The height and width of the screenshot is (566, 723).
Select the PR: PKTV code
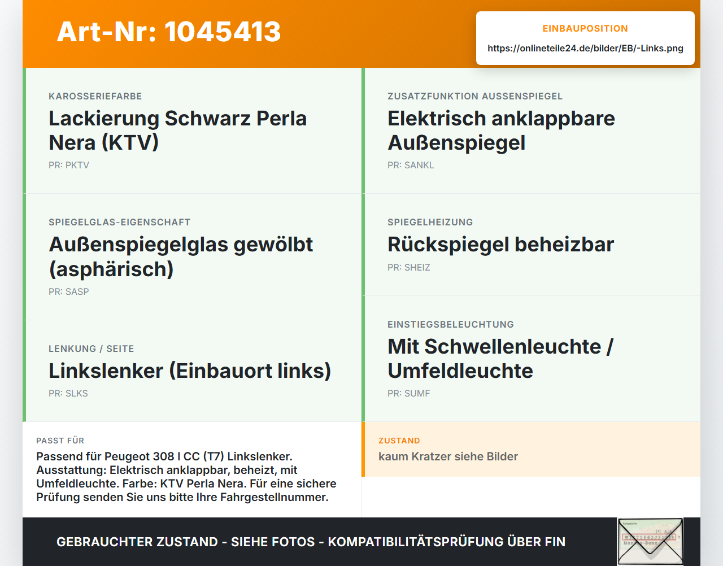69,166
